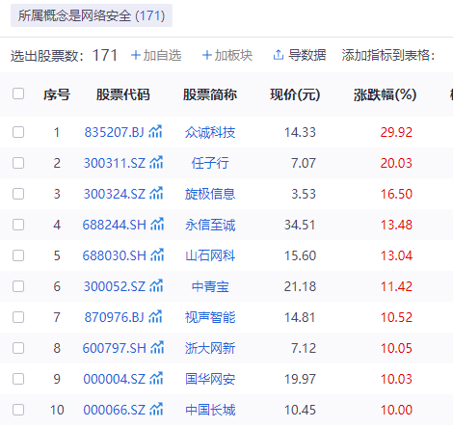The width and height of the screenshot is (453, 428).
Task: Open the 众诚科技 stock name link
Action: (210, 132)
